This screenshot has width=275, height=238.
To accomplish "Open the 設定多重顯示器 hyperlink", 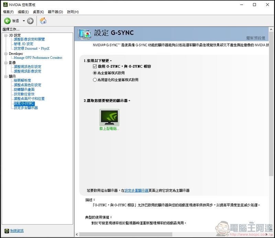I will (136, 191).
